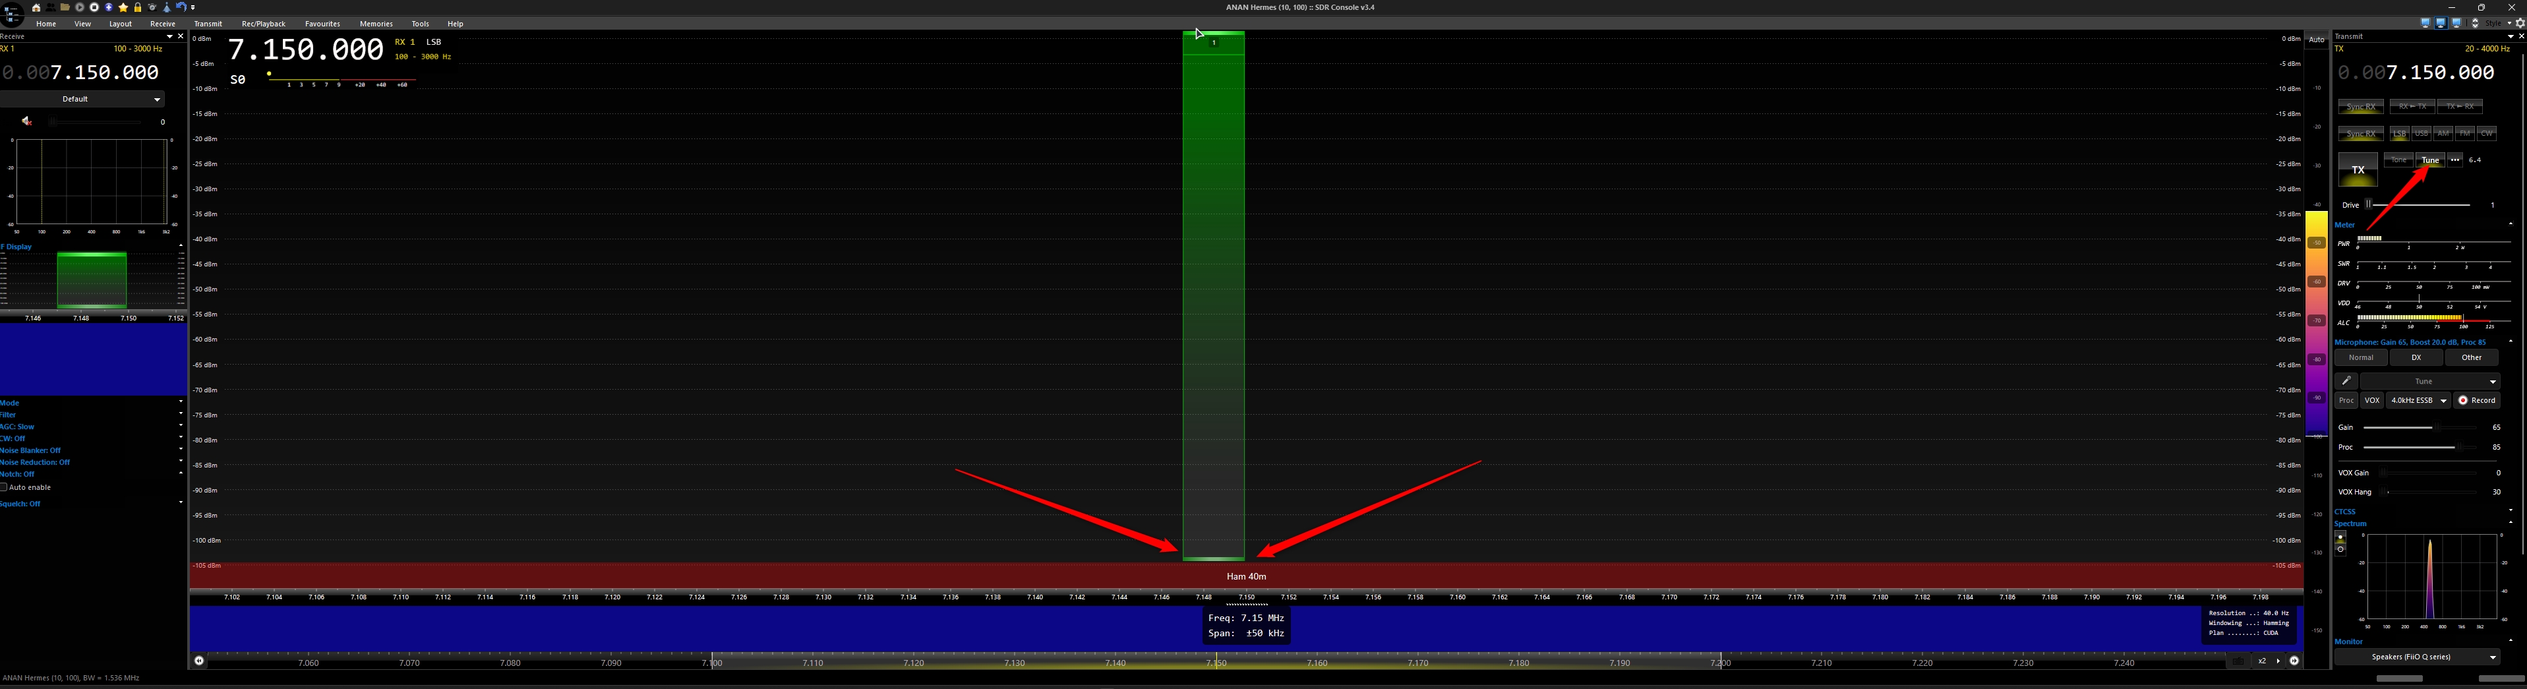Image resolution: width=2527 pixels, height=689 pixels.
Task: Click the Home icon in quick toolbar
Action: pos(36,8)
